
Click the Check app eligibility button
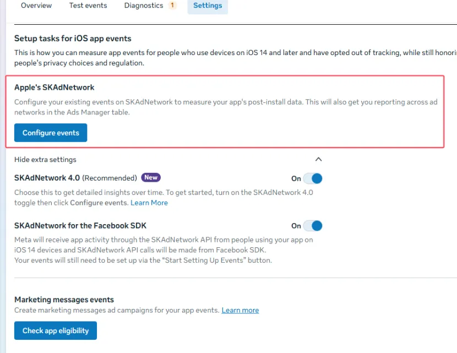[x=56, y=330]
